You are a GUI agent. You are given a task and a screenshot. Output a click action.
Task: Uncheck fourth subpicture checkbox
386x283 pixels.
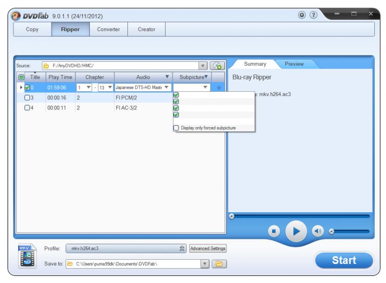coord(176,115)
